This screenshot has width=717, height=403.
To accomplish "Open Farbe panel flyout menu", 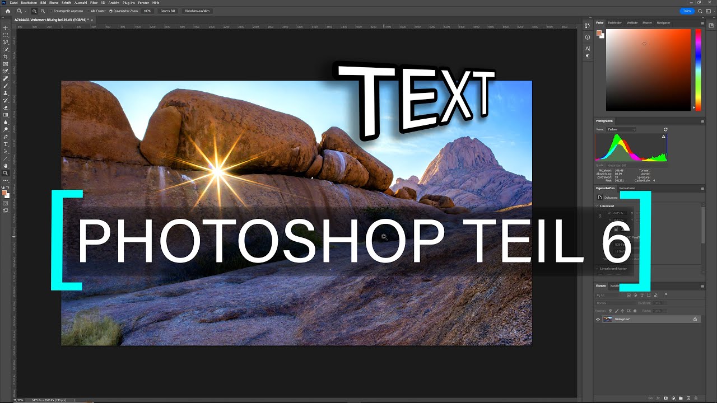I will pos(702,23).
